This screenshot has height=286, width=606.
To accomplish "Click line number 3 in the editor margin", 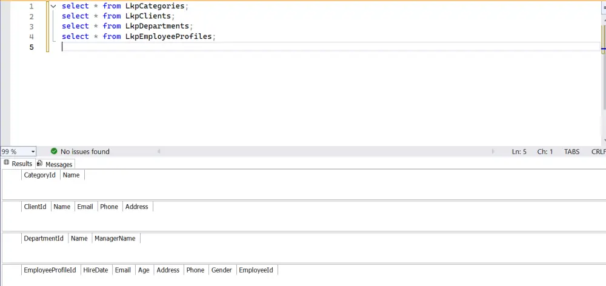I will coord(32,27).
